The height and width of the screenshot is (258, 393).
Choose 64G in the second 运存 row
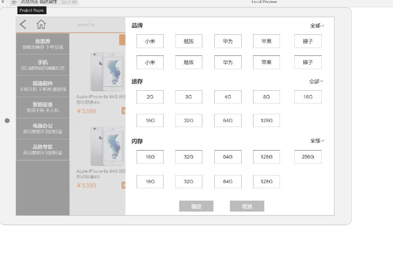pyautogui.click(x=228, y=120)
